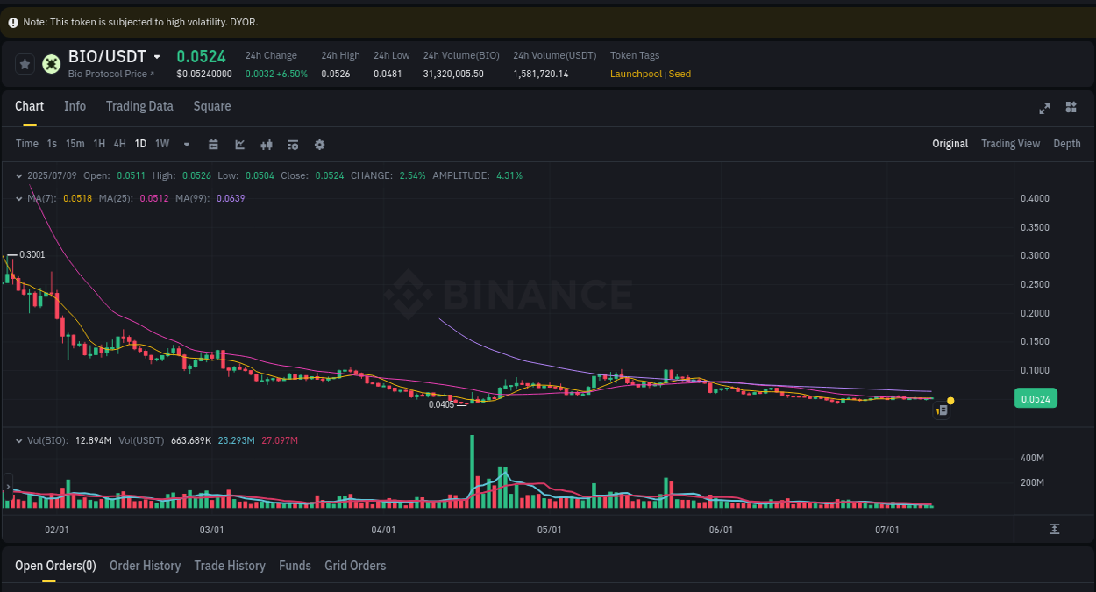Select the 4H timeframe

pyautogui.click(x=119, y=144)
